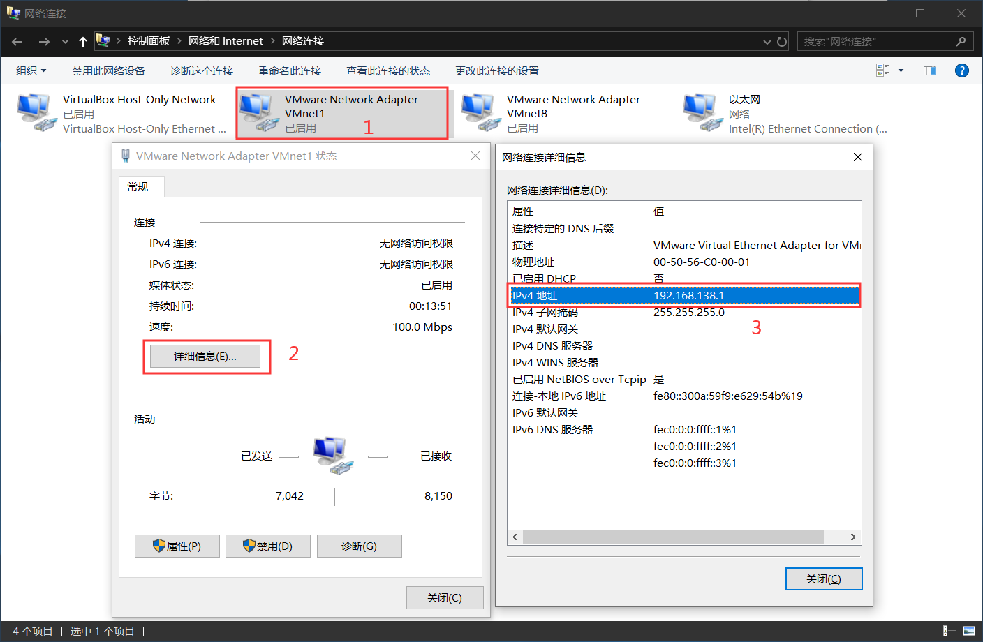Screen dimensions: 983x642
Task: Select VirtualBox Host-Only Network adapter icon
Action: (36, 113)
